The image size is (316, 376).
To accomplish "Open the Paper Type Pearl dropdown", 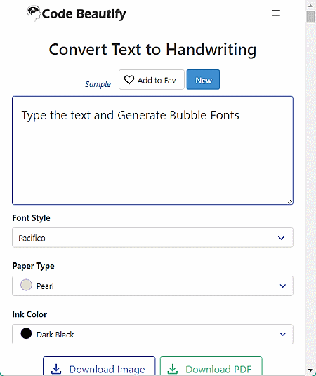I will coord(152,286).
